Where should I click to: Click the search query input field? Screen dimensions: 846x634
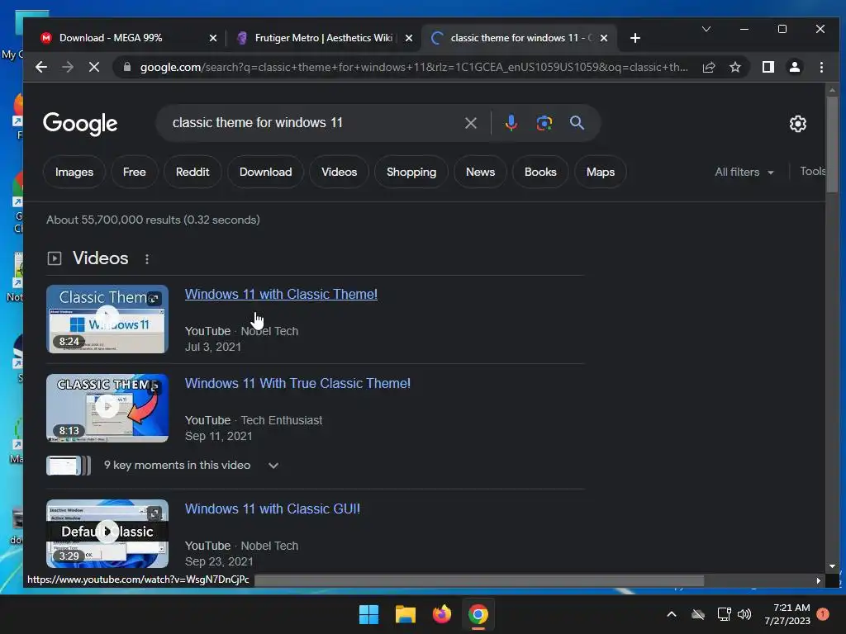pos(313,123)
